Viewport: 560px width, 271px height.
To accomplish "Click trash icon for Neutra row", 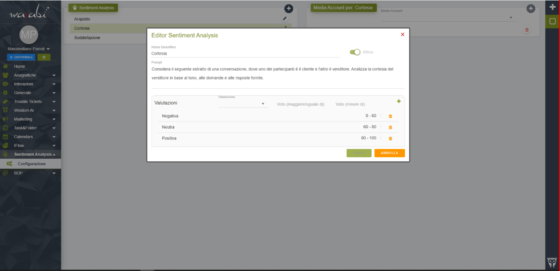I will pos(390,127).
